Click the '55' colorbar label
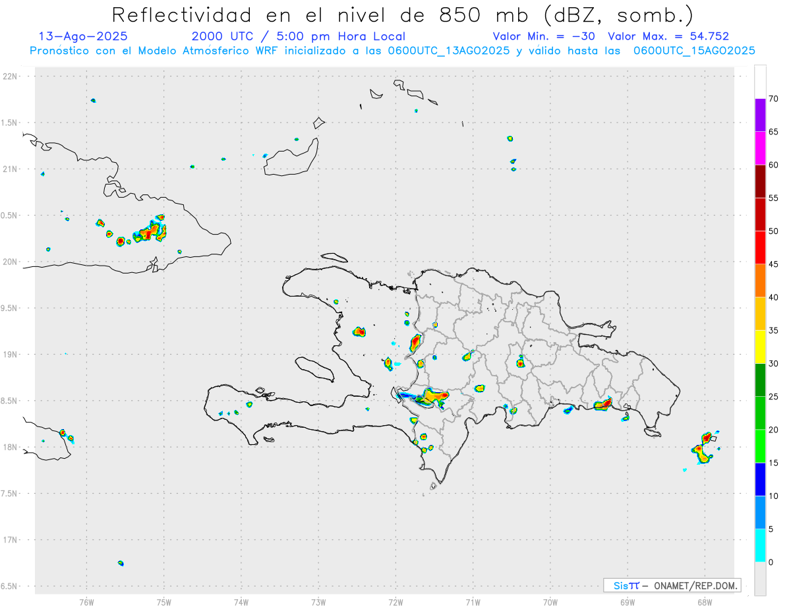This screenshot has width=791, height=611. [773, 198]
